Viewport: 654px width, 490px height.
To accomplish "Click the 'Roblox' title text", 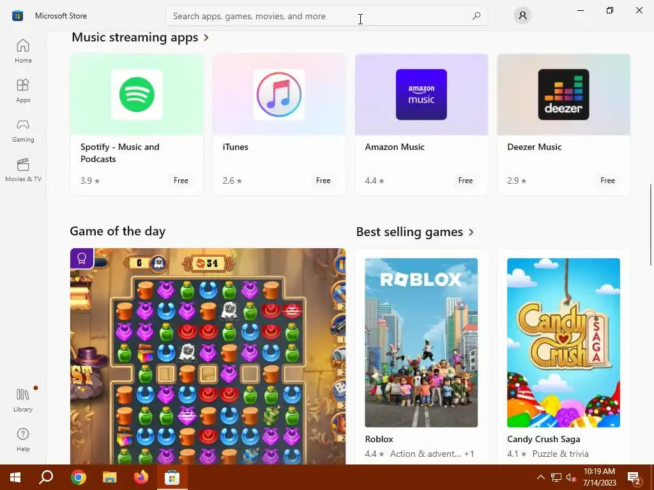I will point(379,439).
